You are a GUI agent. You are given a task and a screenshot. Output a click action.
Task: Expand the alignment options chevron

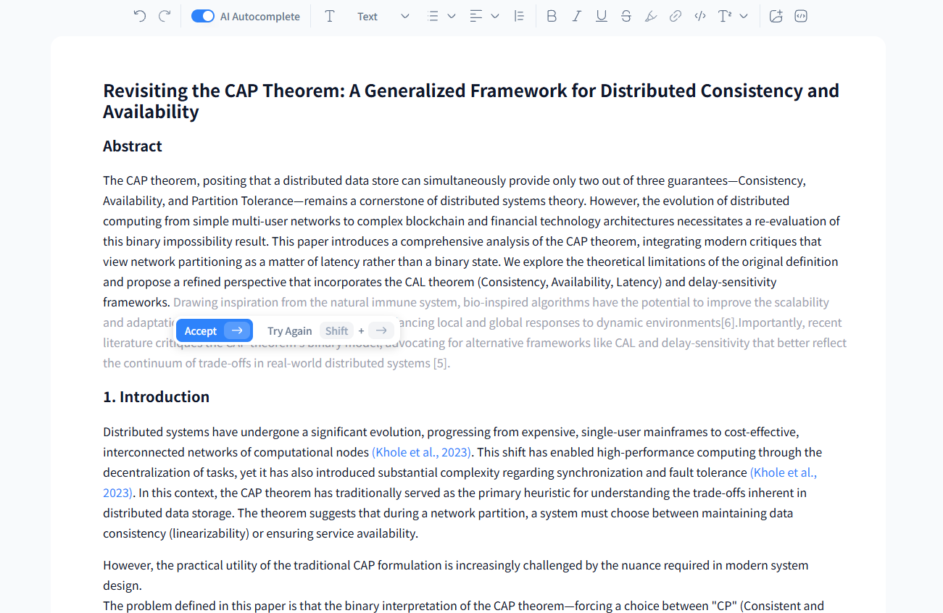click(x=495, y=16)
